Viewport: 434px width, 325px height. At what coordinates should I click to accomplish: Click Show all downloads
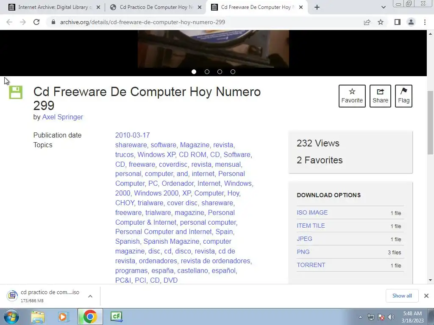[402, 296]
